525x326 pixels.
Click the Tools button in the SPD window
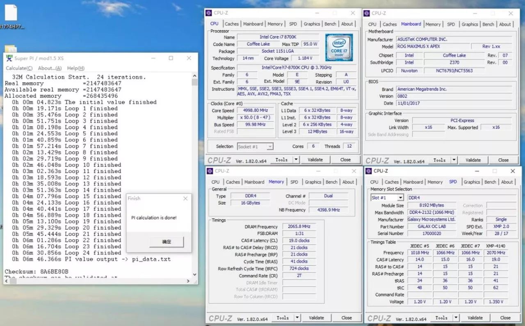click(441, 318)
